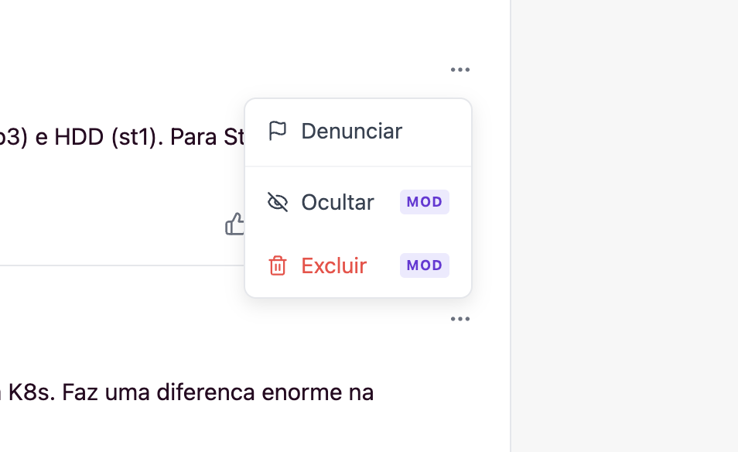Click the separator line below Denunciar
Image resolution: width=738 pixels, height=452 pixels.
357,166
